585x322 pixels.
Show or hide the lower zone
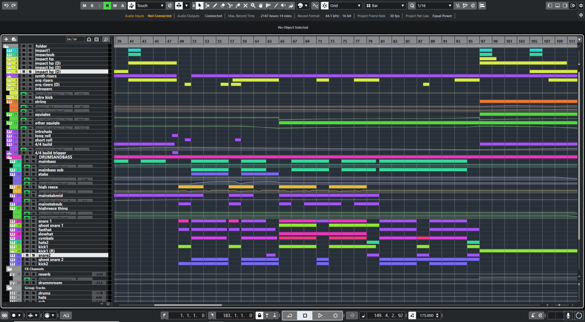pos(558,6)
